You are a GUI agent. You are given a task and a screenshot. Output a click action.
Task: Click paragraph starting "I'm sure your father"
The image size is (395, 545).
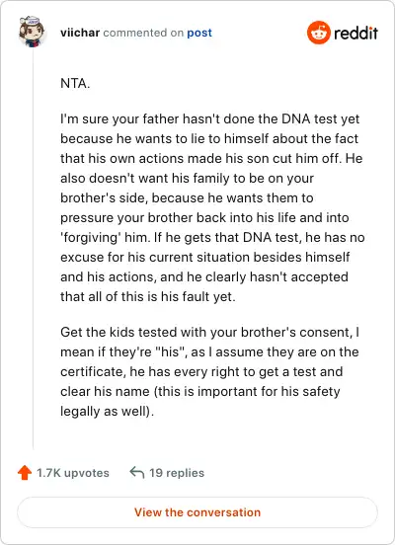point(212,208)
